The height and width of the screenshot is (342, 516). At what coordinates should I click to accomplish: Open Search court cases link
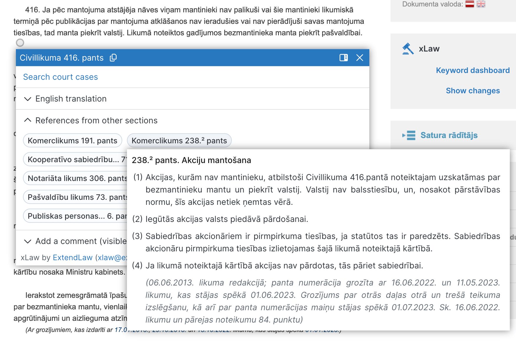[x=60, y=77]
